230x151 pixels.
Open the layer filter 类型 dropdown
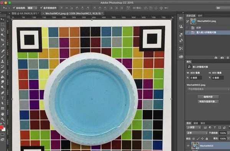coord(194,127)
